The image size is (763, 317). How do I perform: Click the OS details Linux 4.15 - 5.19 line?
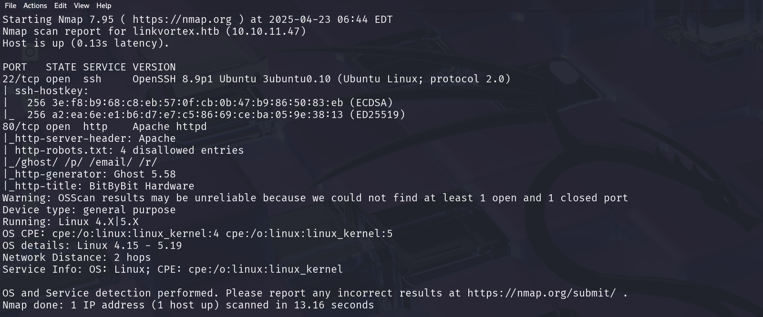(x=92, y=246)
